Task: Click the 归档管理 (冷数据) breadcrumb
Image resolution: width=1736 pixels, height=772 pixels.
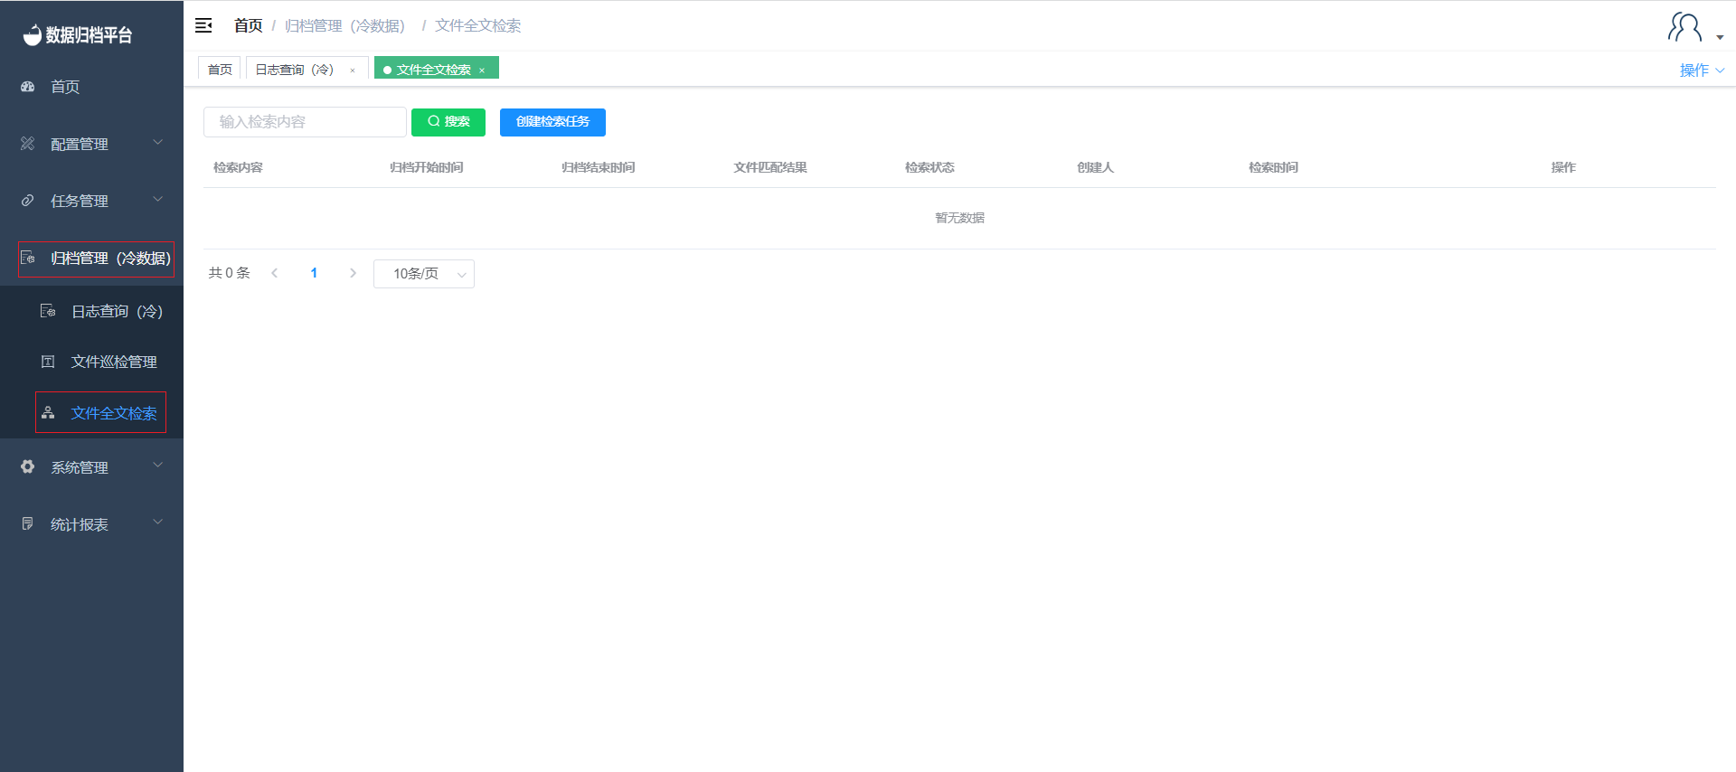Action: point(345,25)
